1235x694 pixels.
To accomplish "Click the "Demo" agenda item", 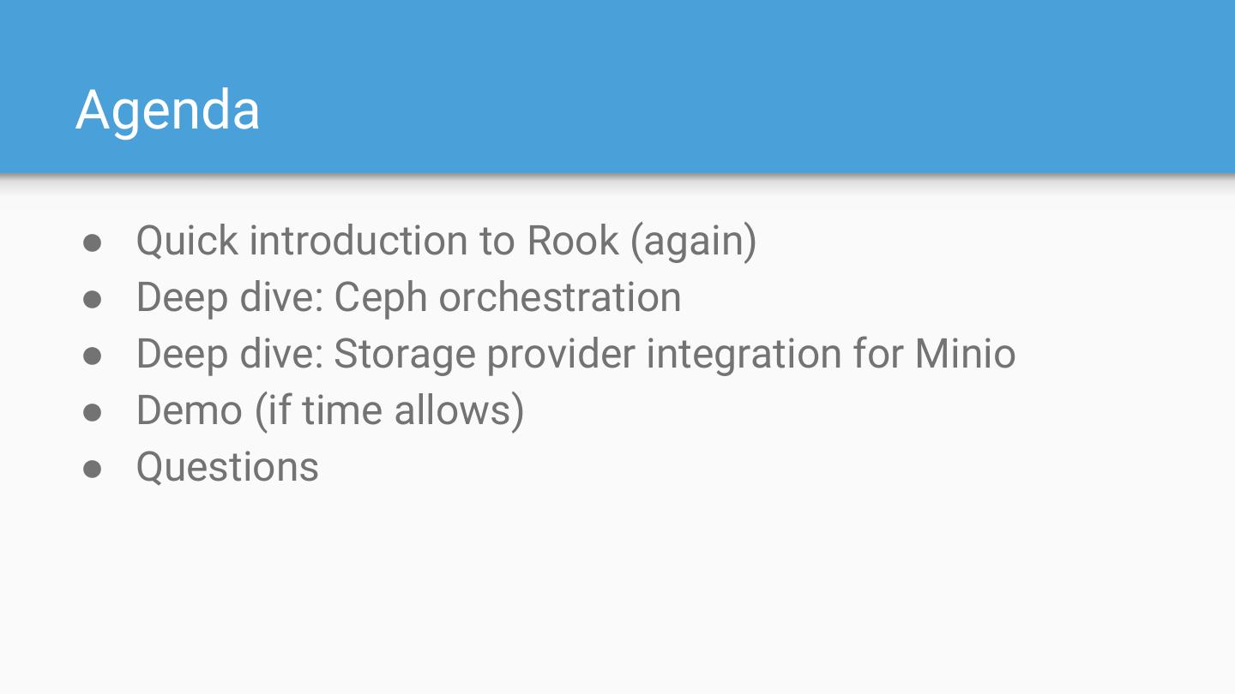I will [x=189, y=410].
